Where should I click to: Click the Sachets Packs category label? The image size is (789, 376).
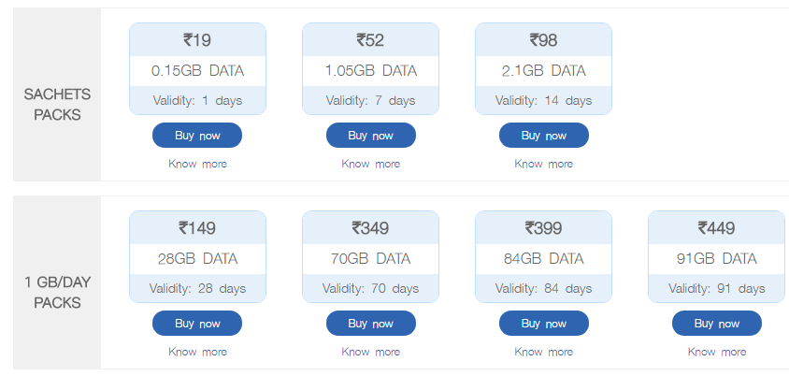click(x=57, y=104)
